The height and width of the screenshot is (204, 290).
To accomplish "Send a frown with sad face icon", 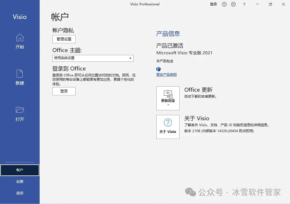I will [x=233, y=4].
